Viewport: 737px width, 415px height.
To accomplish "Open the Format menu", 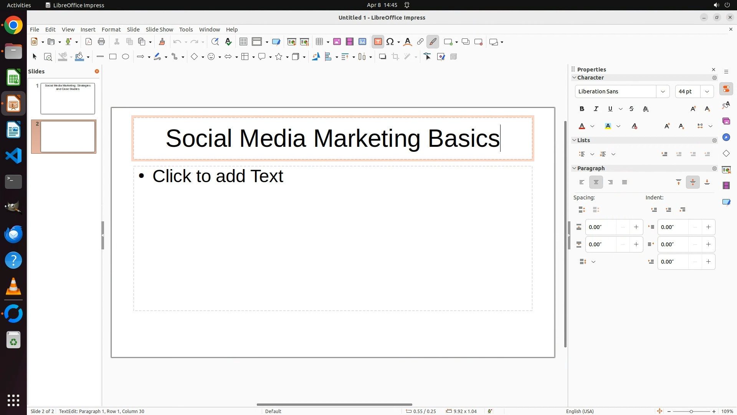I will 111,30.
